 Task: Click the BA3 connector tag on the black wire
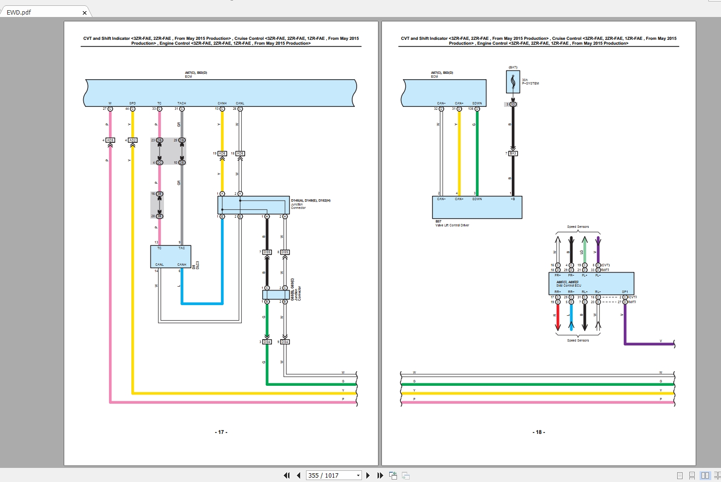pyautogui.click(x=513, y=154)
